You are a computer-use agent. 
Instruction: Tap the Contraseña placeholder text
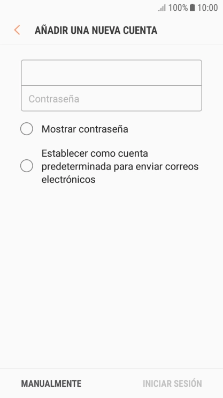54,99
